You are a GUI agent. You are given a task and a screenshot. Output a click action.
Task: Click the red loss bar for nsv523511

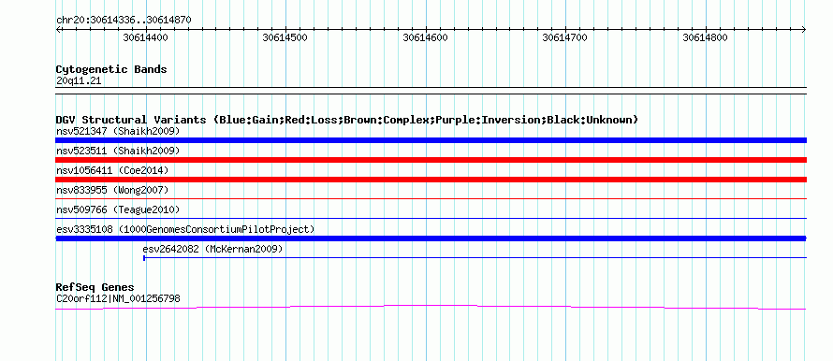point(431,160)
